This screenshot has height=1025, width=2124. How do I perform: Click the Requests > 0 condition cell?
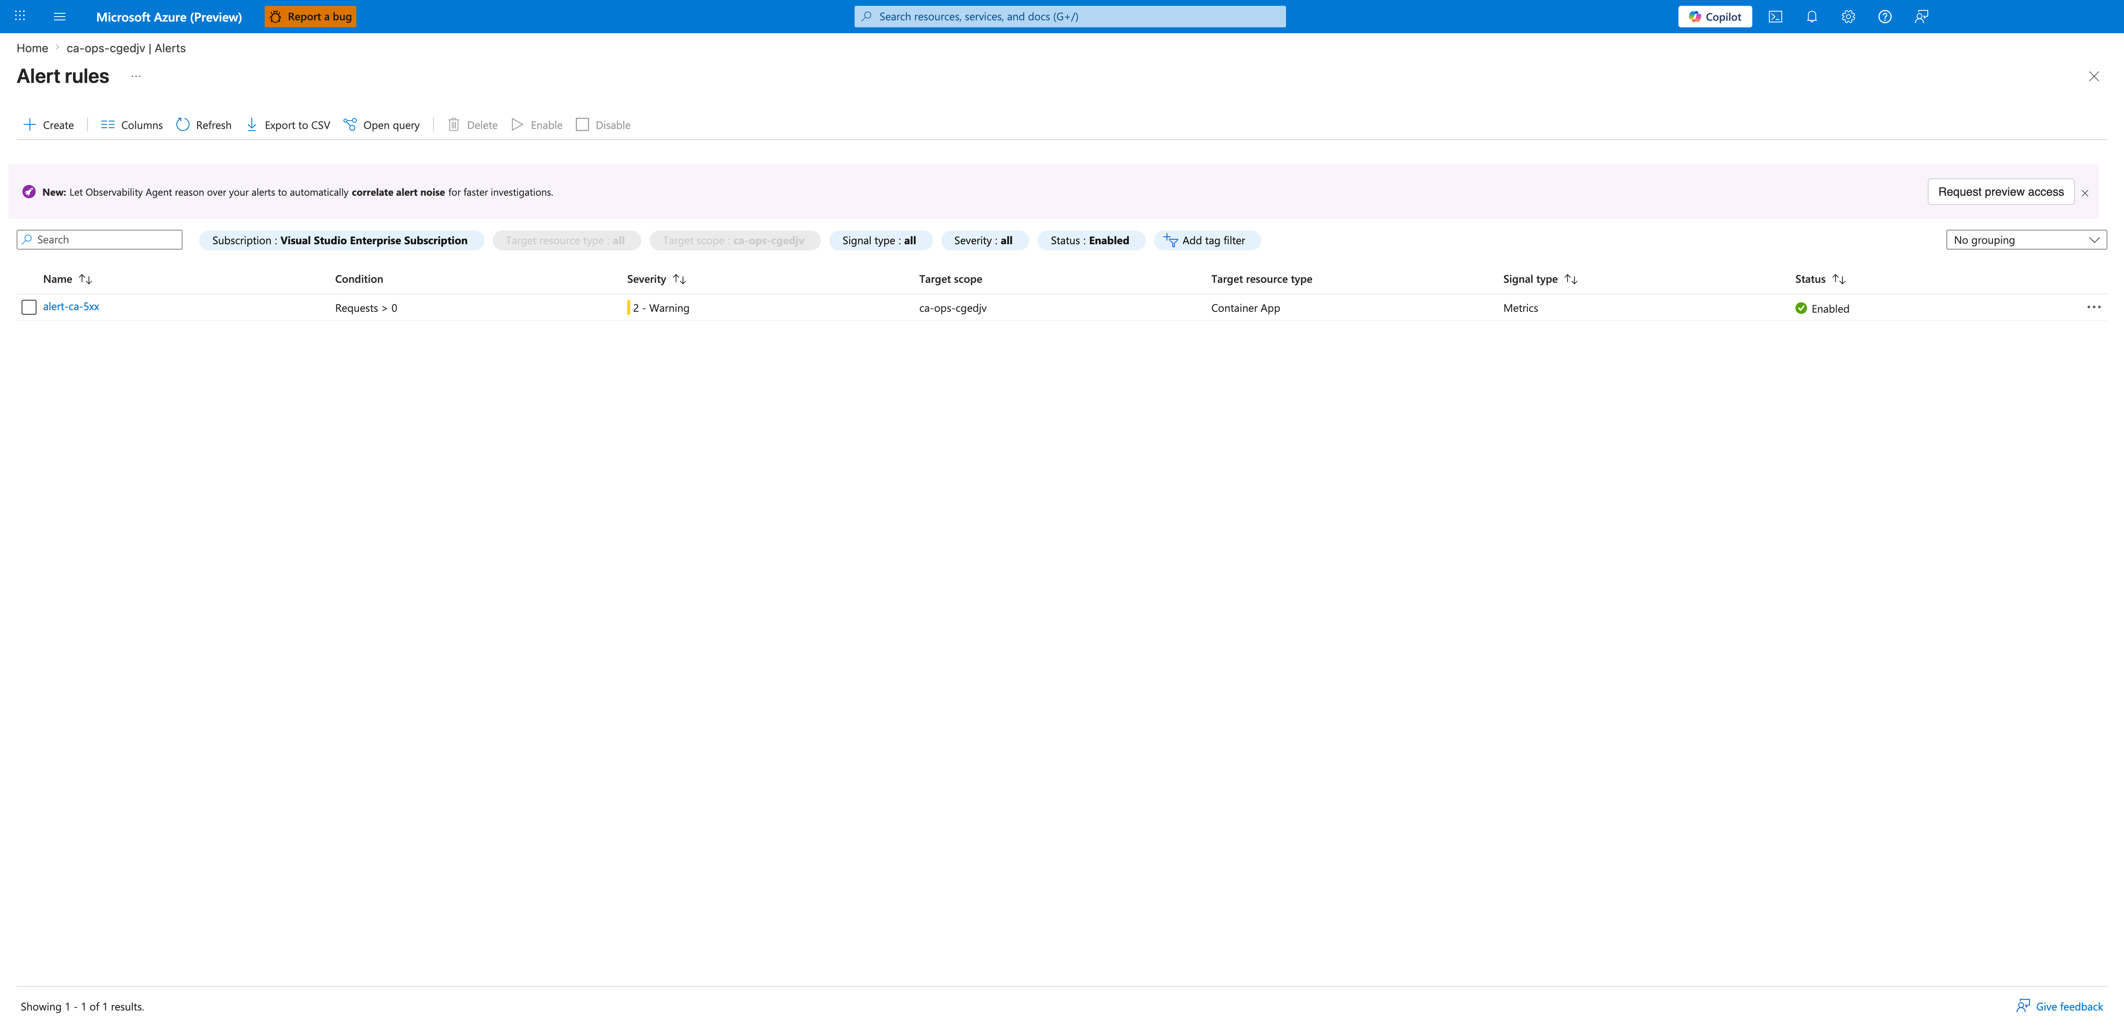[x=366, y=308]
